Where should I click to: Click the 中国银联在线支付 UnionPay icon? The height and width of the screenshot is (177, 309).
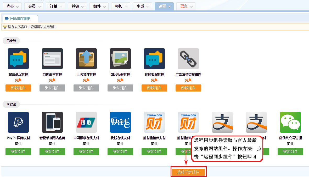coord(86,122)
